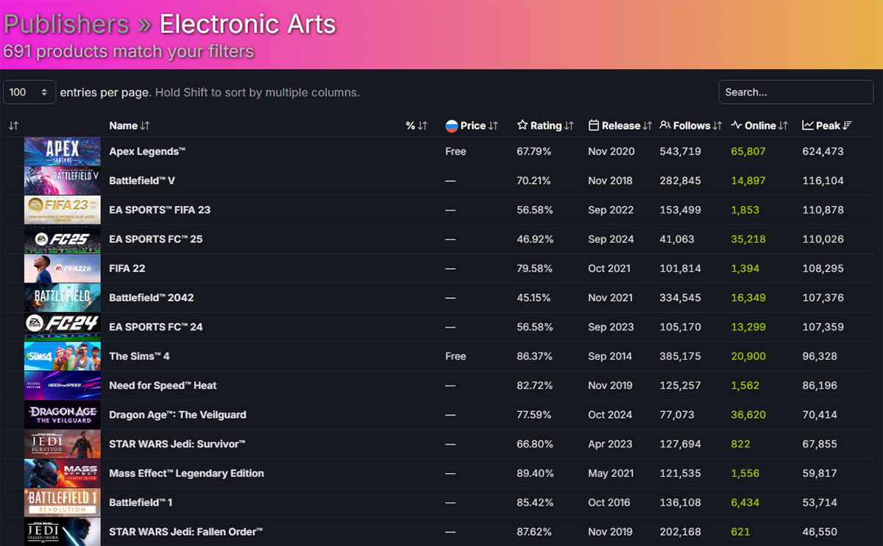
Task: Open the Publishers breadcrumb link
Action: pos(66,24)
